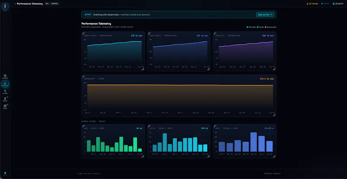Screen dimensions: 347x179
Task: Click the flame streak icon in header
Action: (x=308, y=4)
